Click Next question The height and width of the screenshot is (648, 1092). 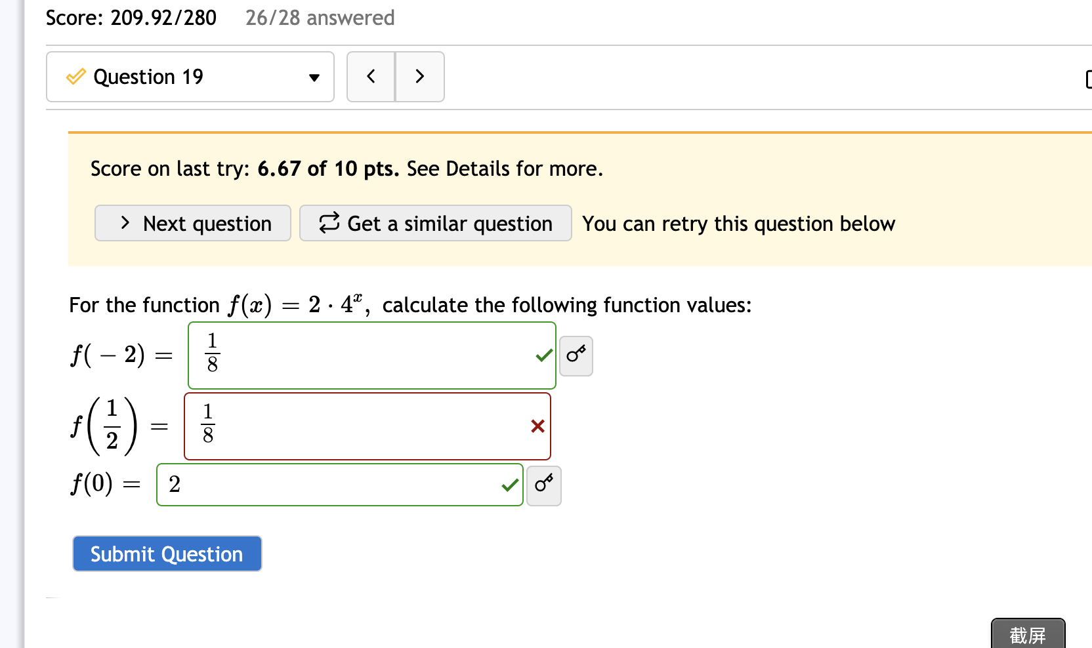coord(192,223)
